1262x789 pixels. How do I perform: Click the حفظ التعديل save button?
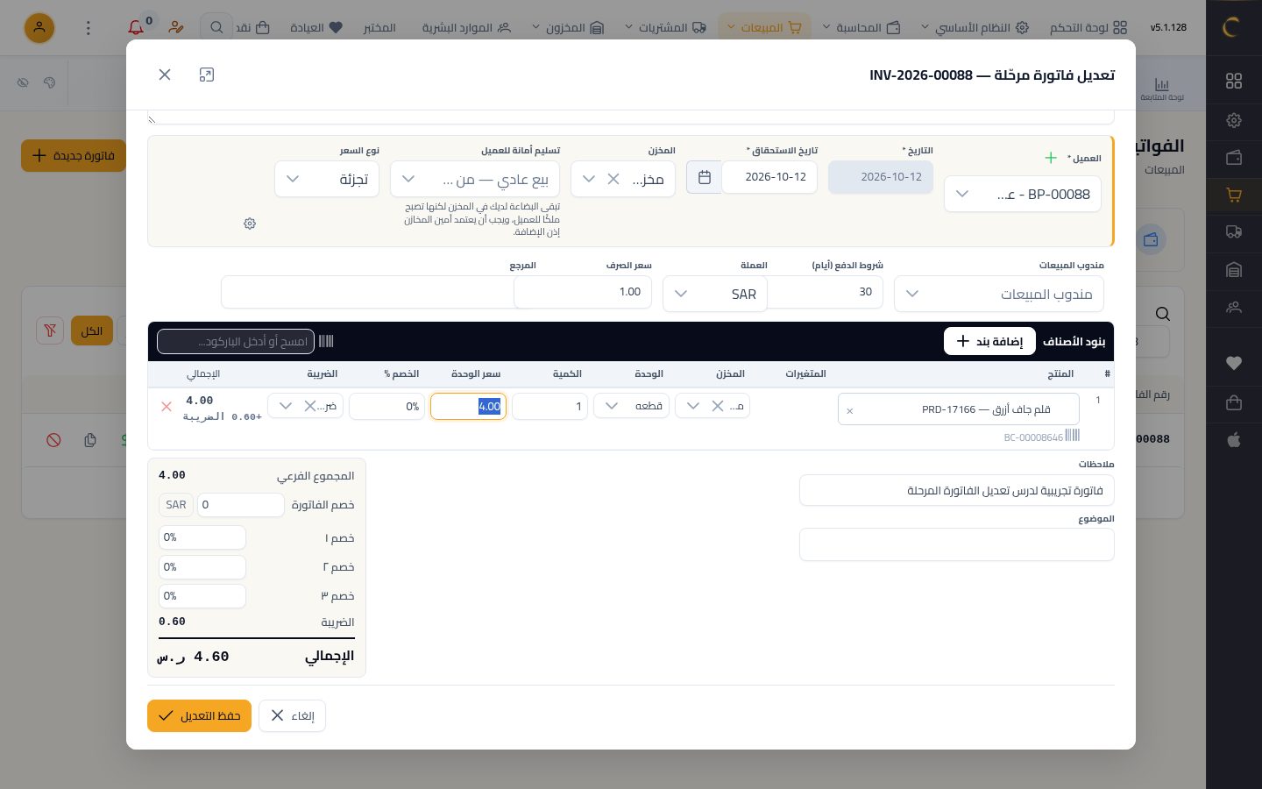pos(199,715)
